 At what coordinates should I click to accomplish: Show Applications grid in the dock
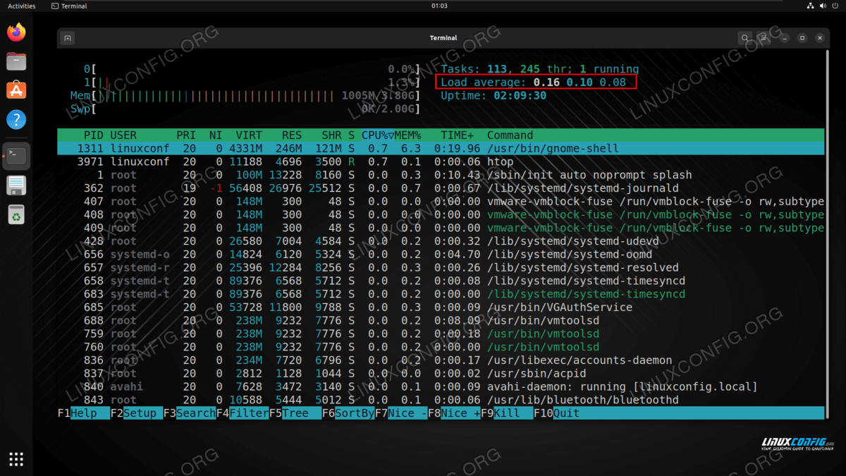tap(16, 459)
